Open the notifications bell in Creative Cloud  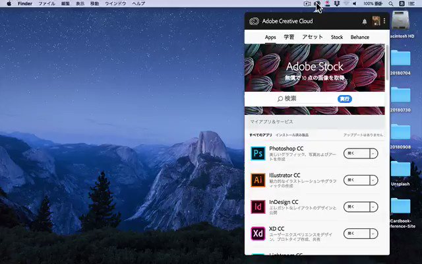pos(365,21)
